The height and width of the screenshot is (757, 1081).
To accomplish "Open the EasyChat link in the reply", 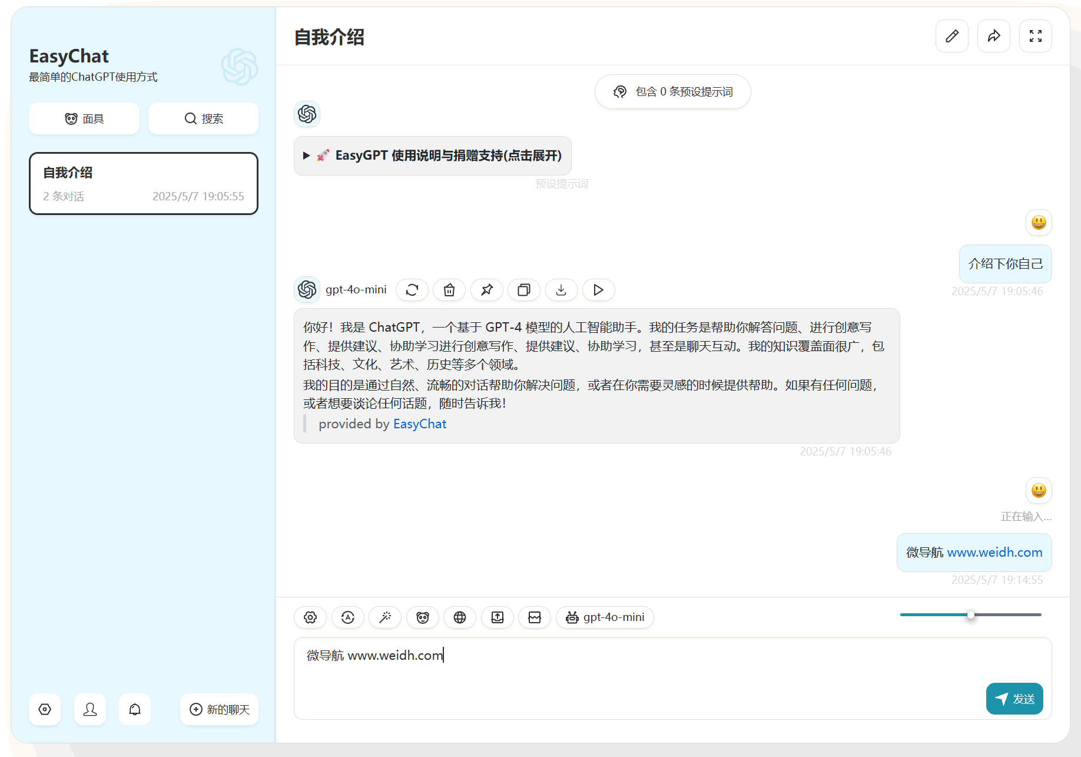I will (x=419, y=424).
